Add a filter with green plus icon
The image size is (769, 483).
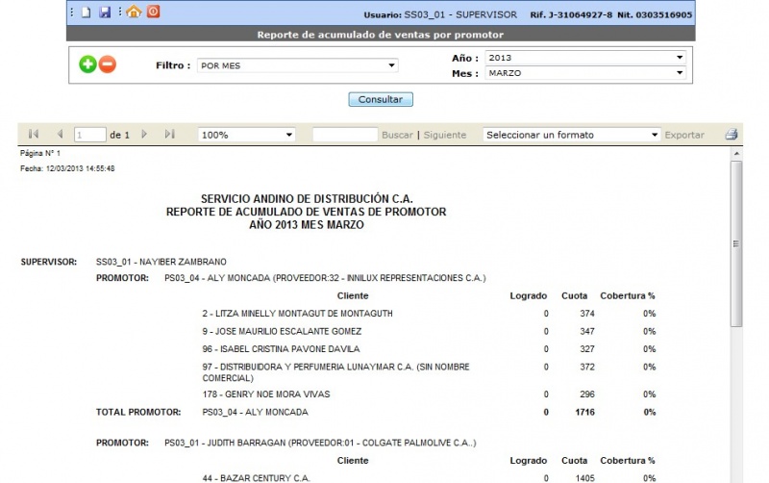click(x=87, y=64)
